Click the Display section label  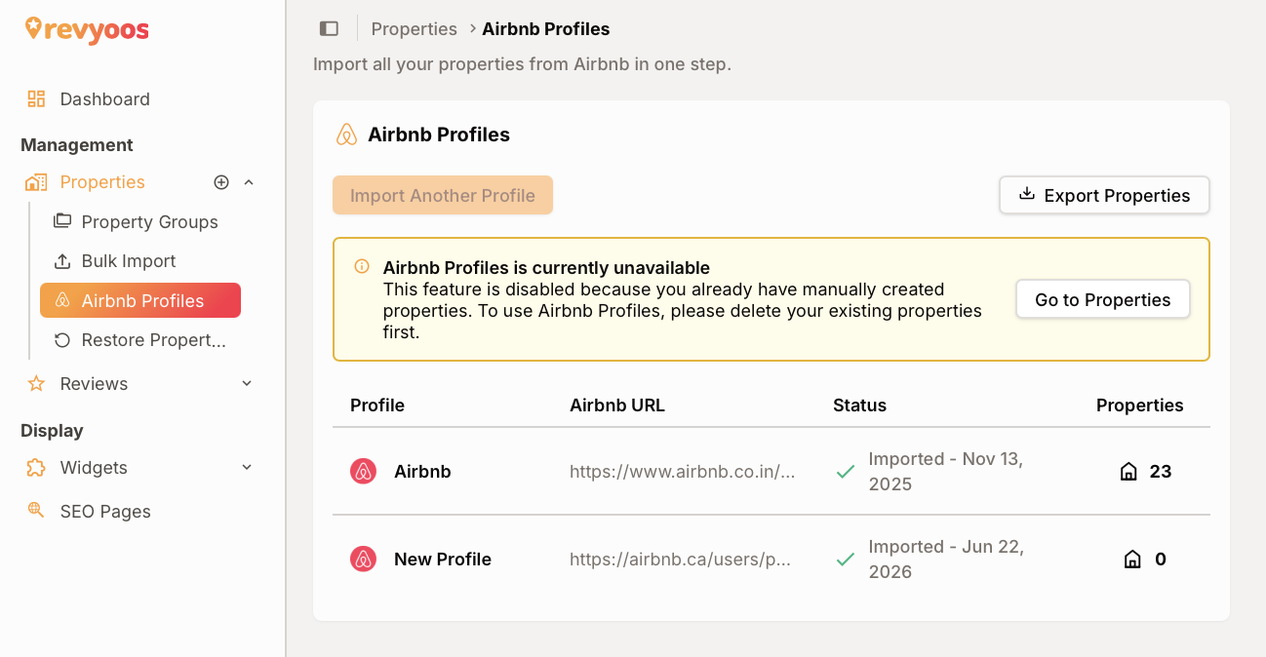click(52, 431)
